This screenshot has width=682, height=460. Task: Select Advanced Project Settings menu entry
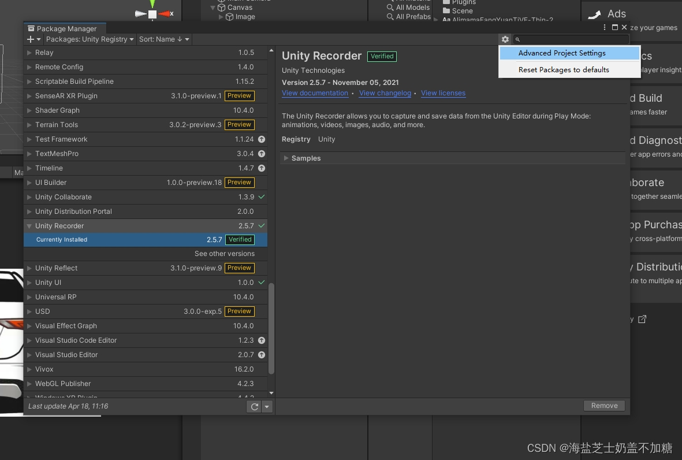coord(561,53)
